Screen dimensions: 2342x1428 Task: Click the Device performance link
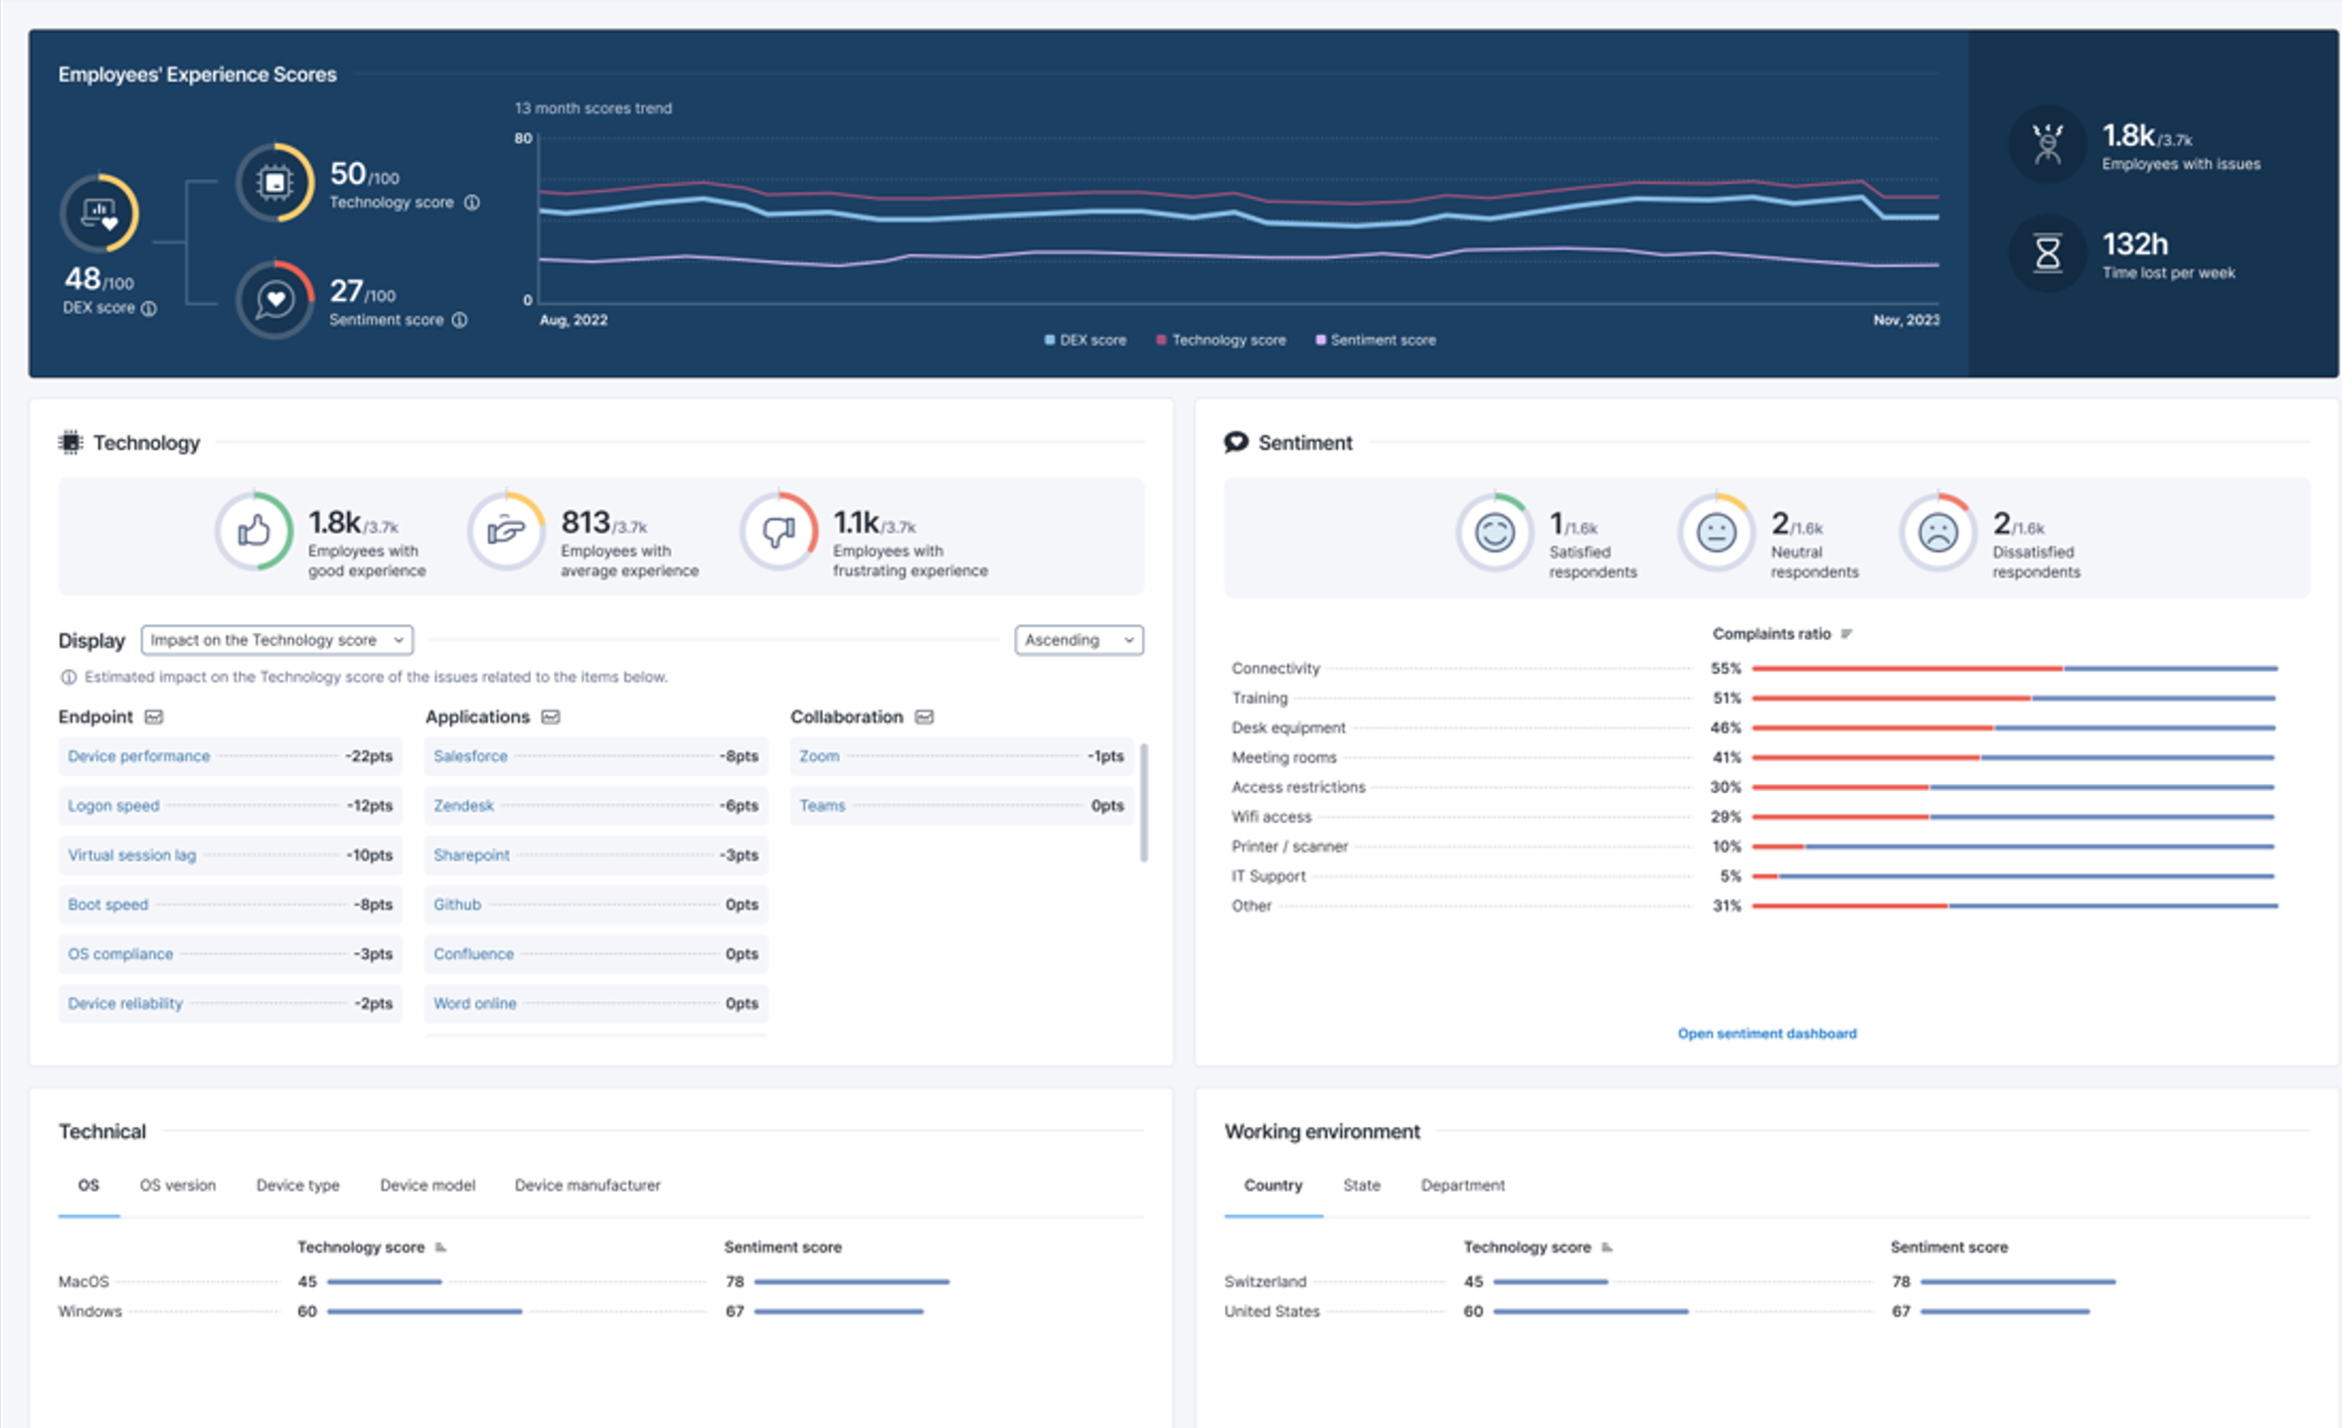(x=138, y=756)
